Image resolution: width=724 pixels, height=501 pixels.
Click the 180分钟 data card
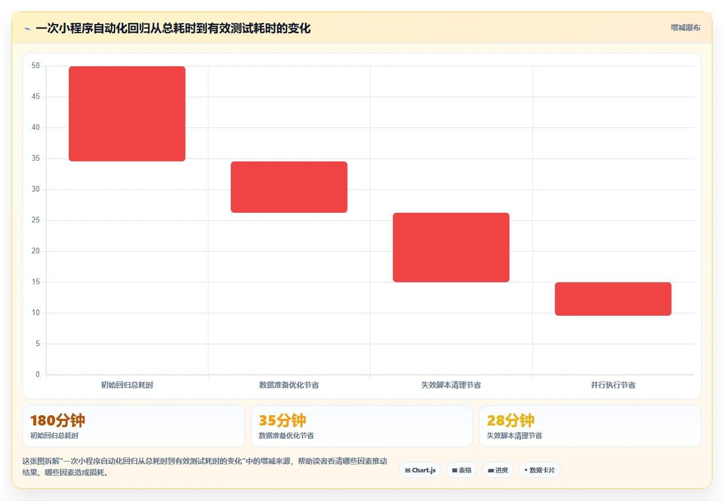point(133,426)
